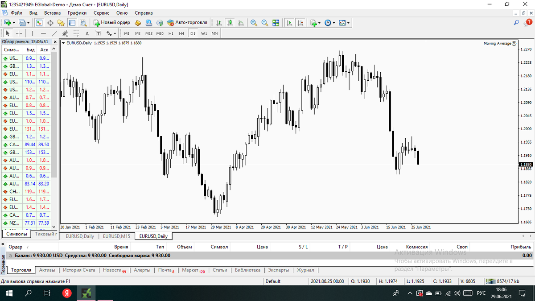Open the signals icon before Авто-торговля
The height and width of the screenshot is (301, 535).
point(160,22)
